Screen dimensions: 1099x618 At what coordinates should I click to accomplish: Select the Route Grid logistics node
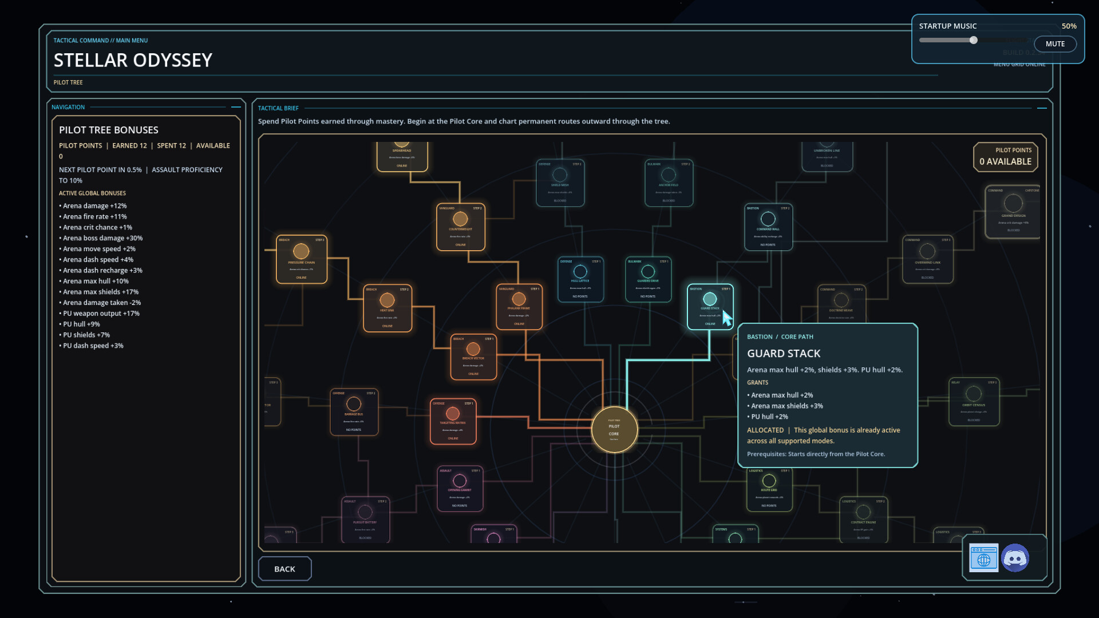tap(769, 489)
